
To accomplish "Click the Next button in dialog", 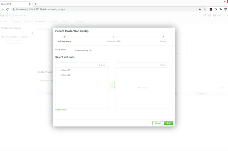I will (168, 123).
